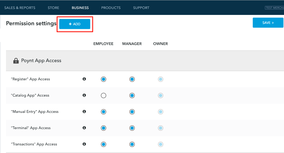Toggle Manager radio for "Register" App Access

coord(132,79)
